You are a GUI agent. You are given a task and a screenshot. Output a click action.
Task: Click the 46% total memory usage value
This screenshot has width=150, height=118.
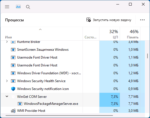(134, 32)
